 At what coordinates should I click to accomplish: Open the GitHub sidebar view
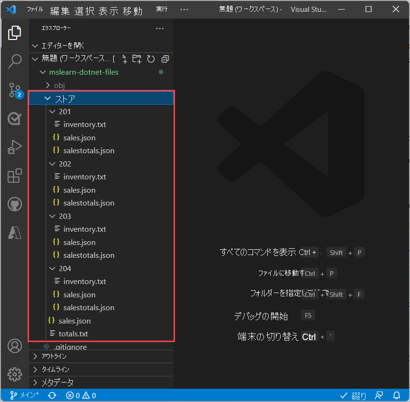[15, 204]
